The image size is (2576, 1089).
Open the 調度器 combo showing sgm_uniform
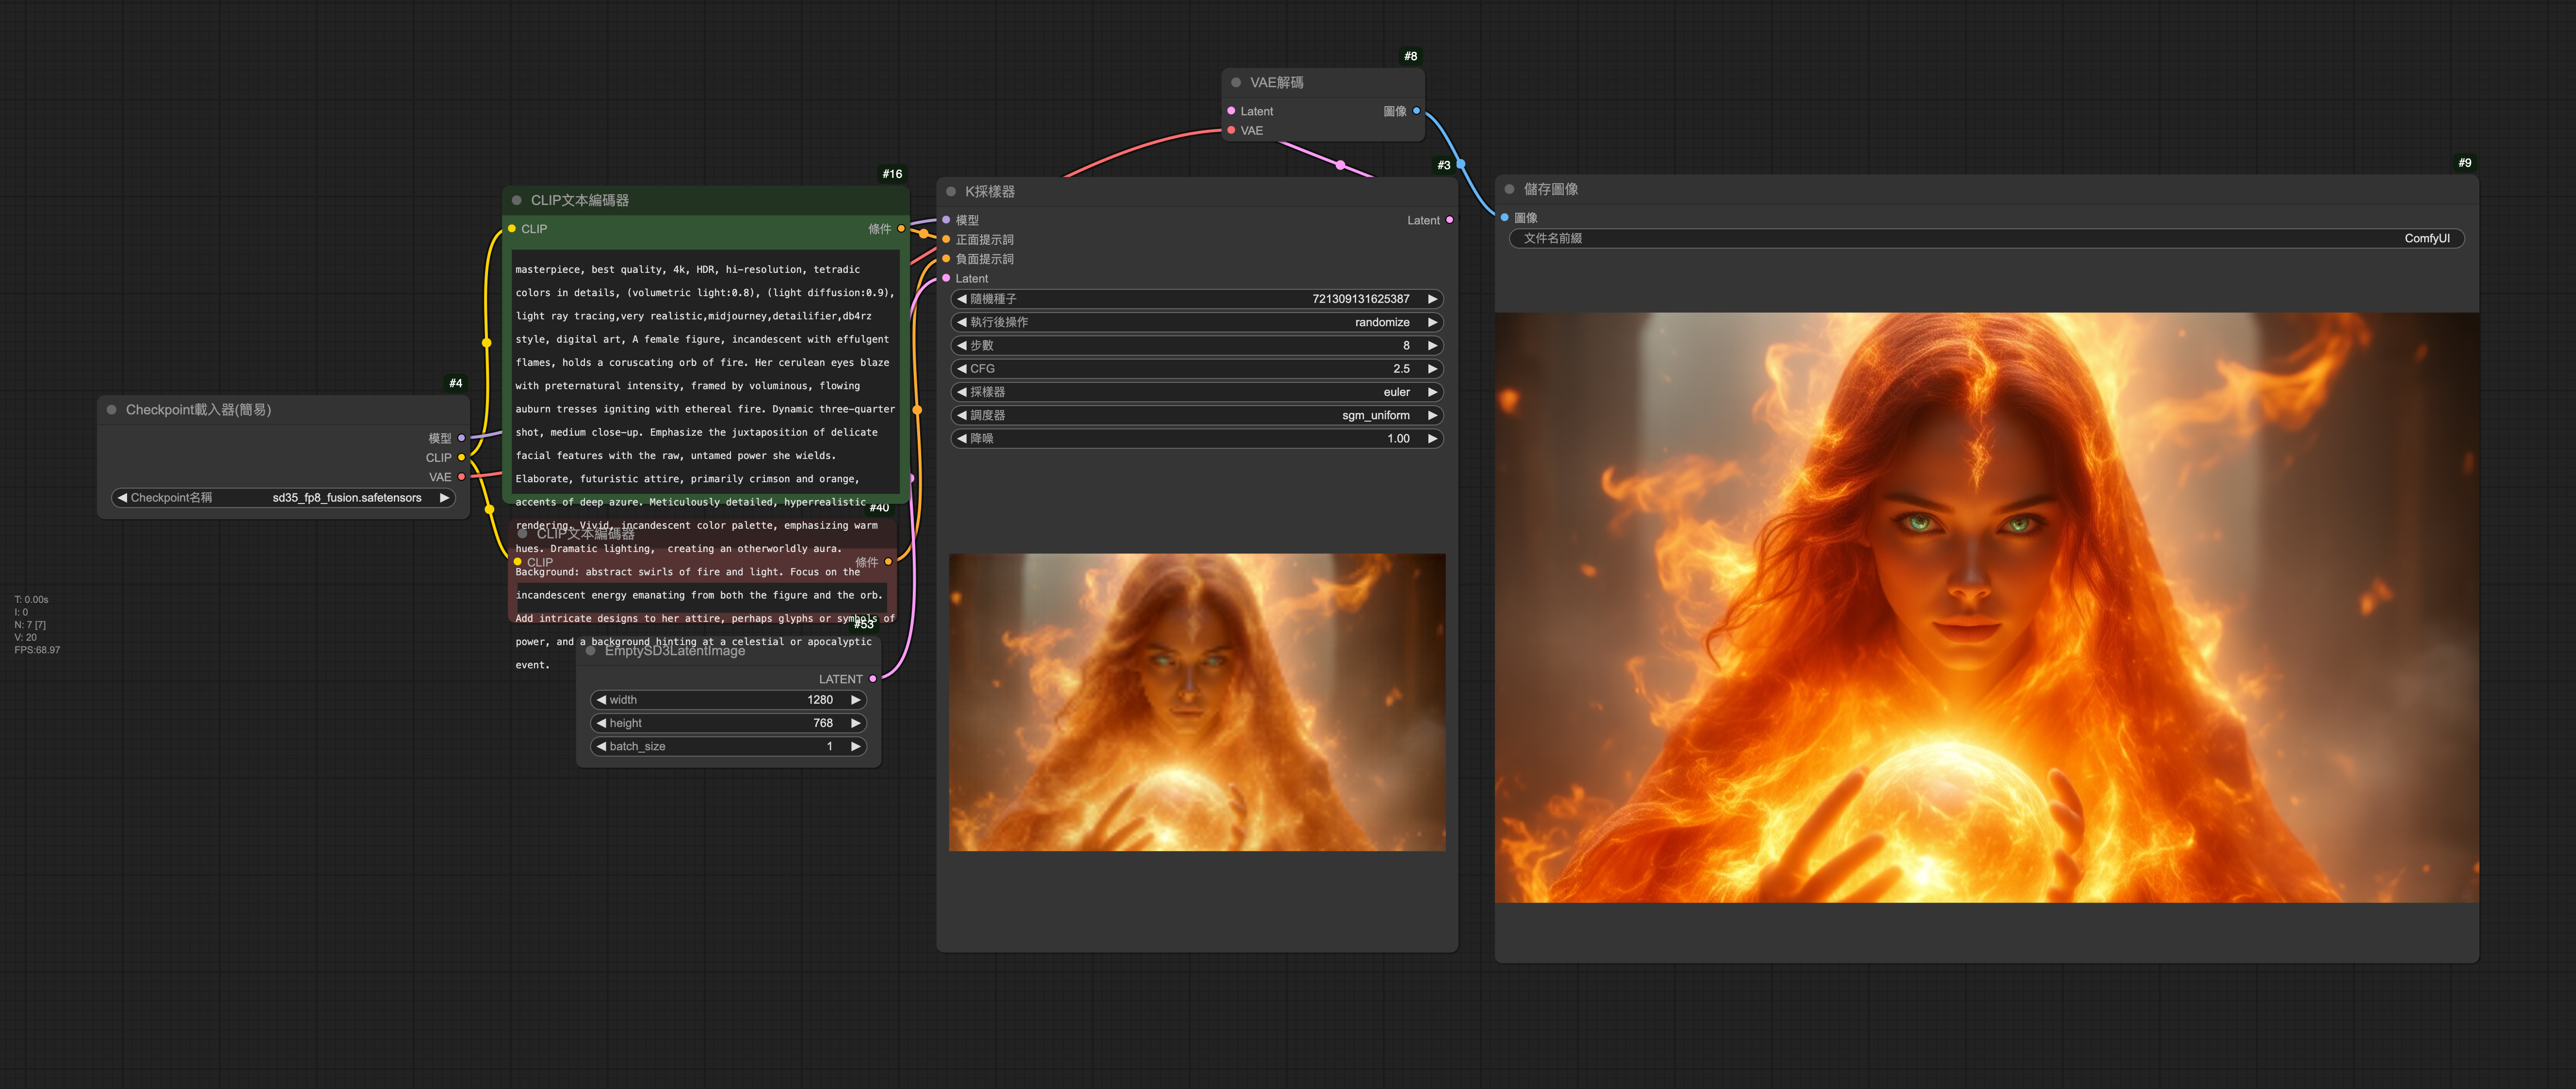click(x=1196, y=415)
